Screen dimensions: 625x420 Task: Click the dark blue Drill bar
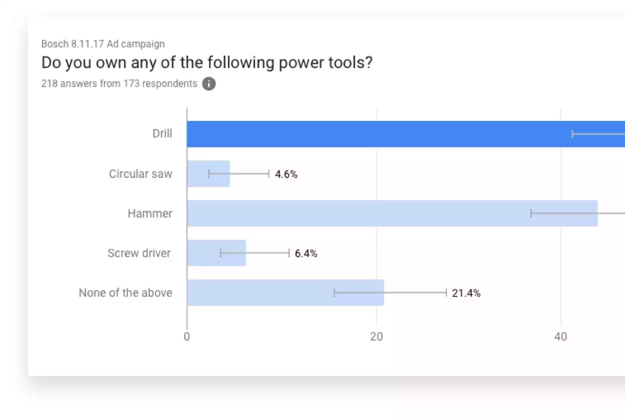(x=375, y=134)
